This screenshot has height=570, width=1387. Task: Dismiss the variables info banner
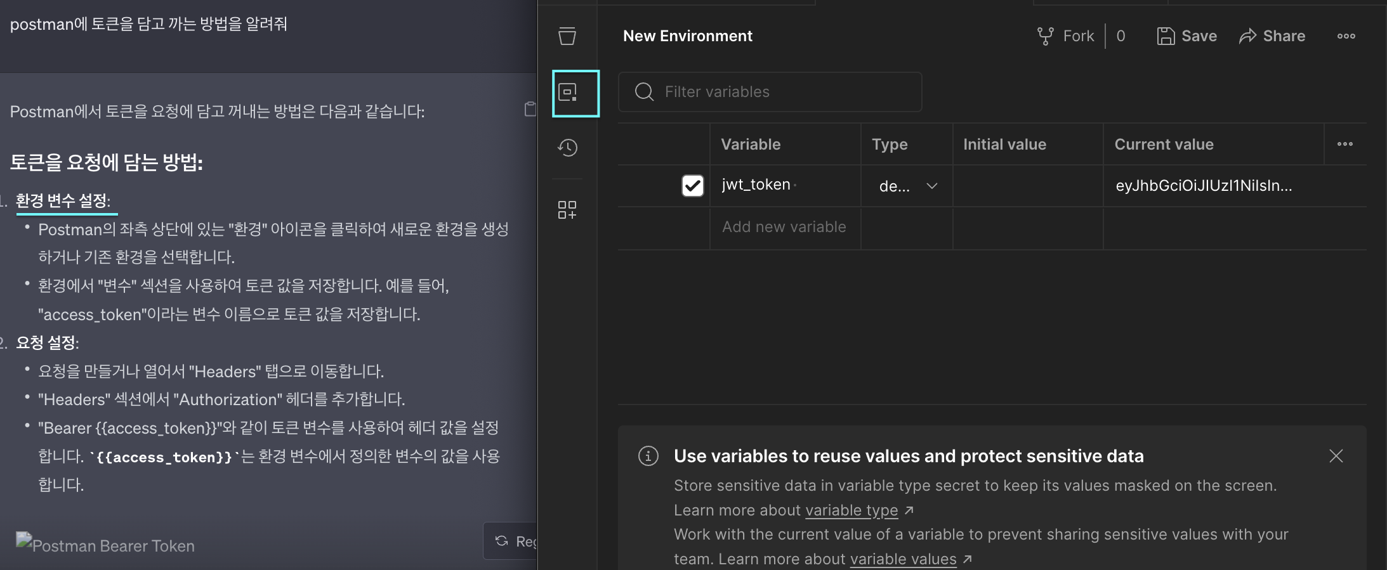click(1336, 456)
